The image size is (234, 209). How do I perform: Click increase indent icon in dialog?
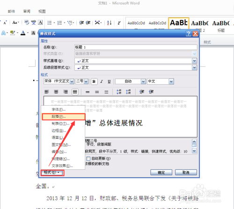(151, 92)
